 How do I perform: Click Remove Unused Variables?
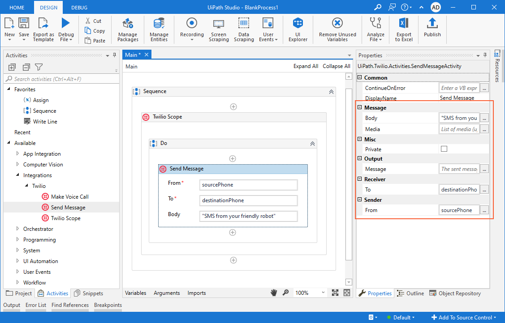click(x=337, y=30)
